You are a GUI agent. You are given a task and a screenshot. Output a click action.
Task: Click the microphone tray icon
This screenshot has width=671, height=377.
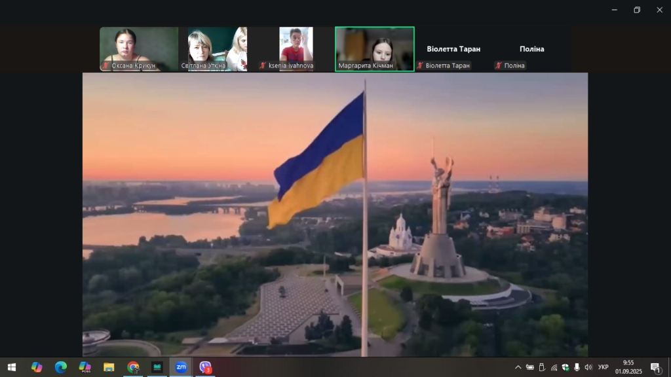(x=577, y=367)
